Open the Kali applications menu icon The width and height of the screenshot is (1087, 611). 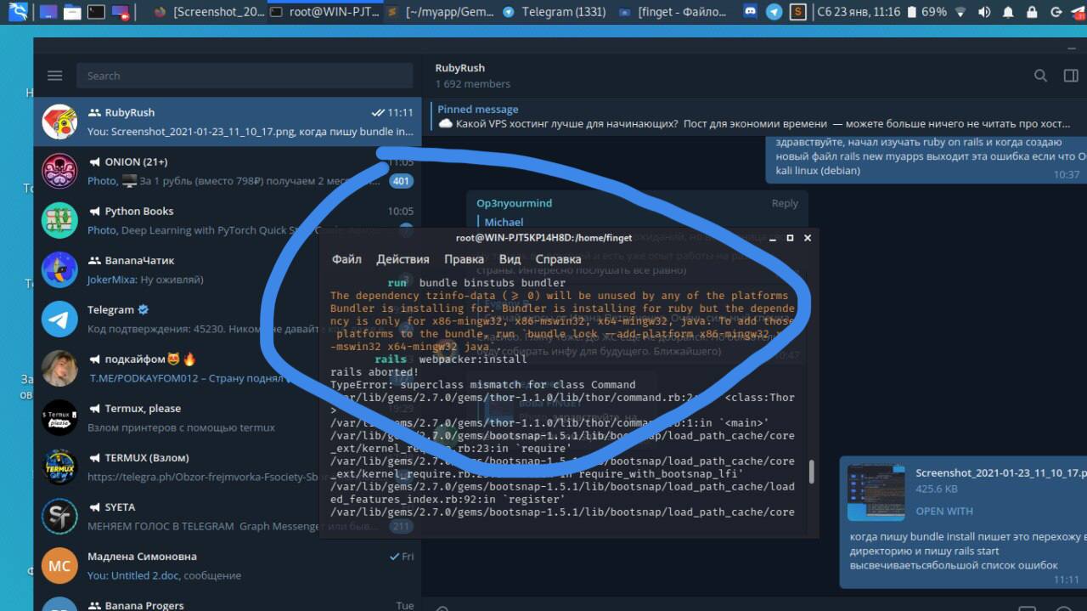click(x=18, y=12)
